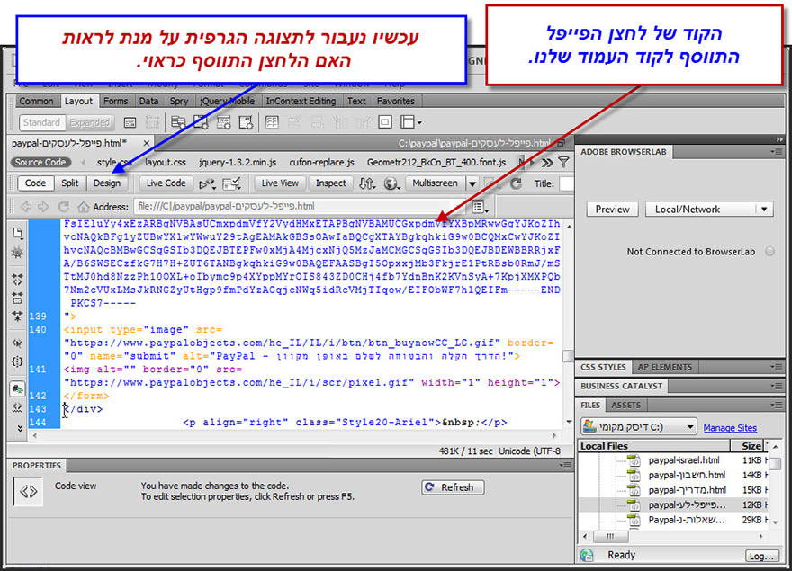The height and width of the screenshot is (571, 792).
Task: Click the Spry Collapsible Panel icon
Action: [x=246, y=122]
